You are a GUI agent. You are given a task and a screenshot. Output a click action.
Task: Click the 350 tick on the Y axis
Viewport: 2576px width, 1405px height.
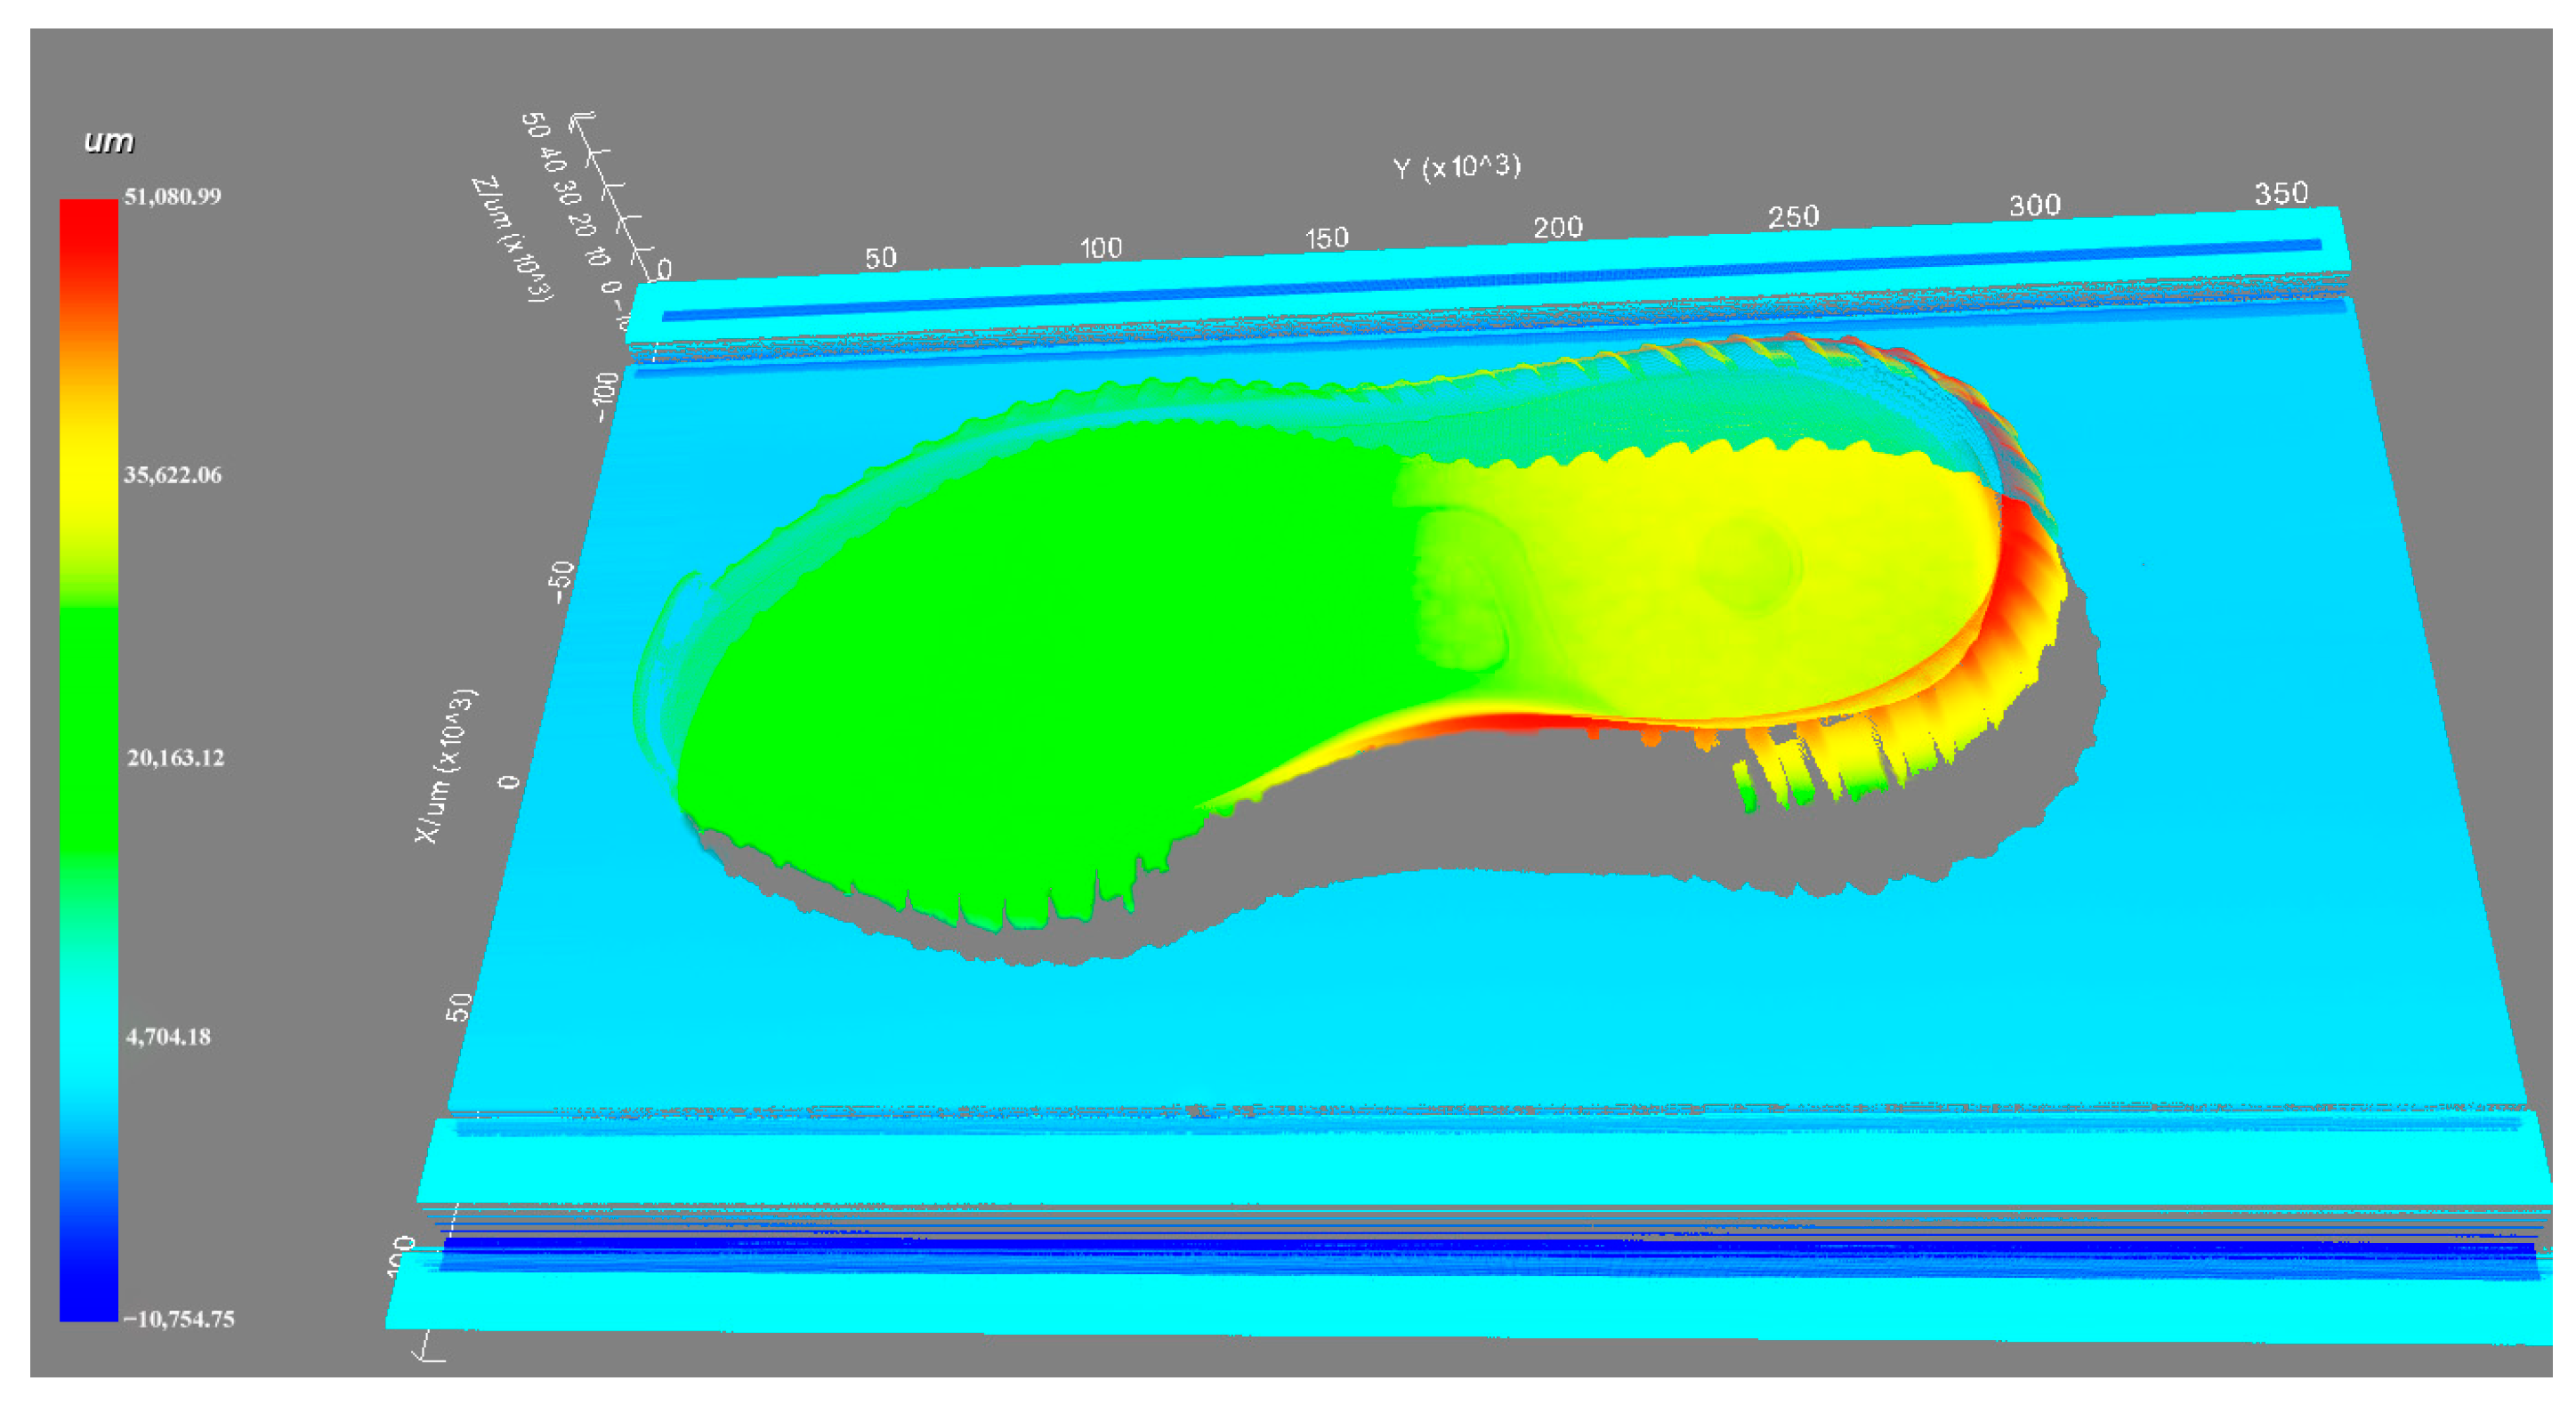pos(2280,194)
